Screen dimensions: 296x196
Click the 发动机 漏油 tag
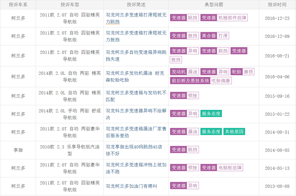coord(184,72)
